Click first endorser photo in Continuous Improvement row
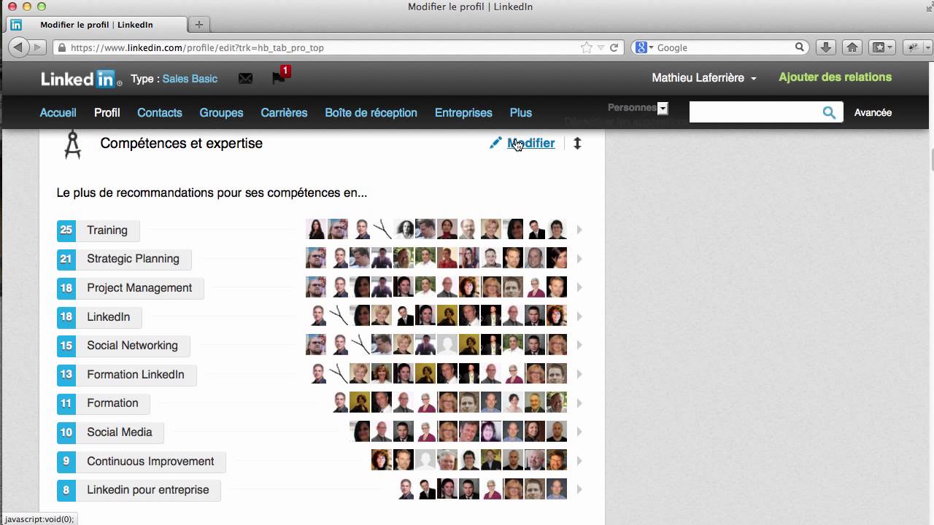This screenshot has height=525, width=934. (382, 460)
